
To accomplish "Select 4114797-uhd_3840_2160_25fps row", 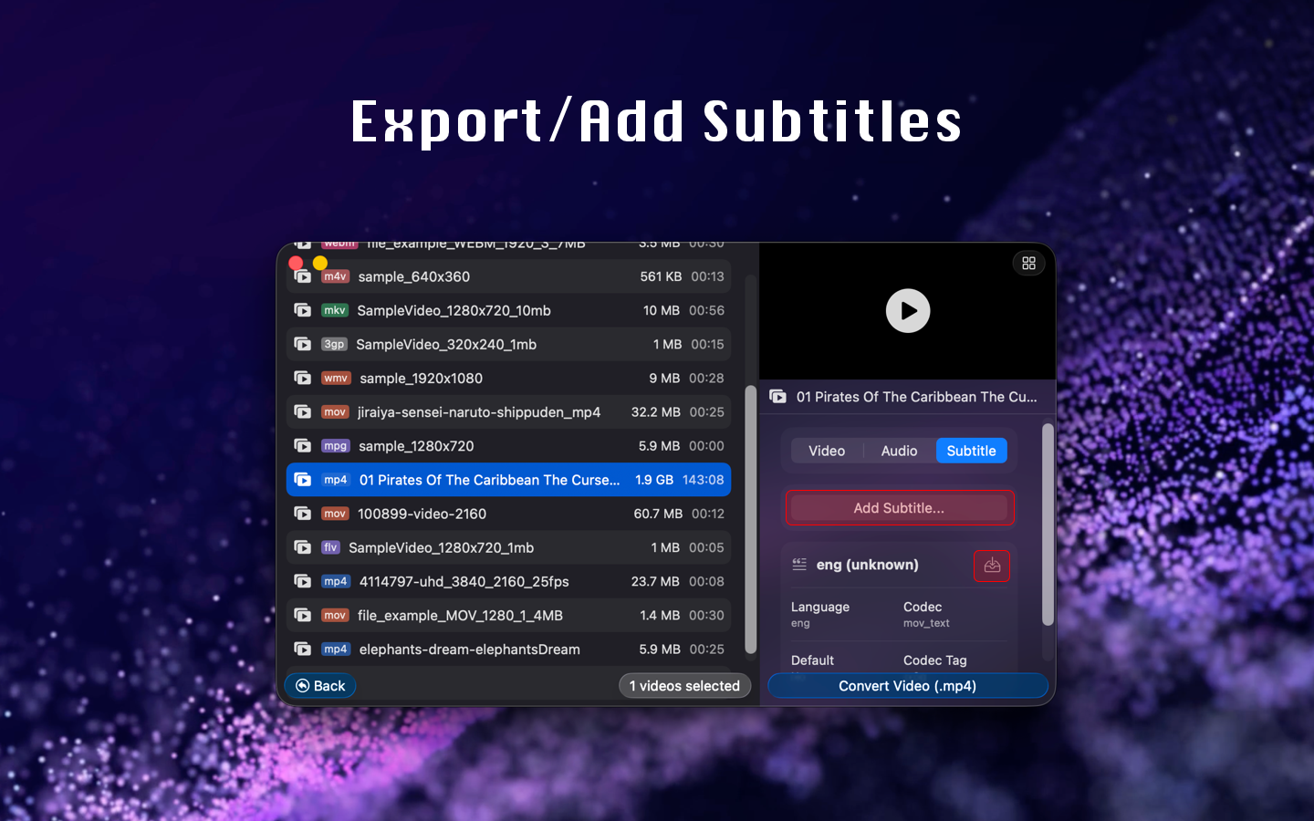I will pyautogui.click(x=509, y=581).
